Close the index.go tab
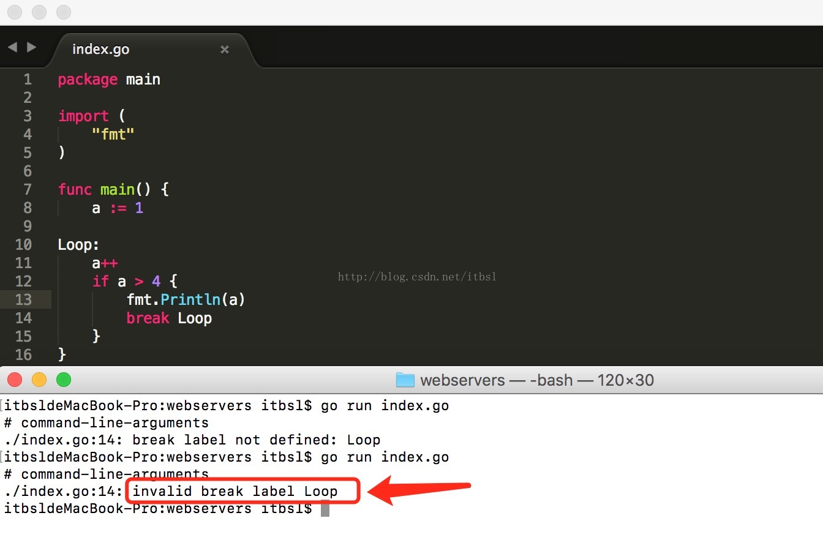 pyautogui.click(x=225, y=50)
